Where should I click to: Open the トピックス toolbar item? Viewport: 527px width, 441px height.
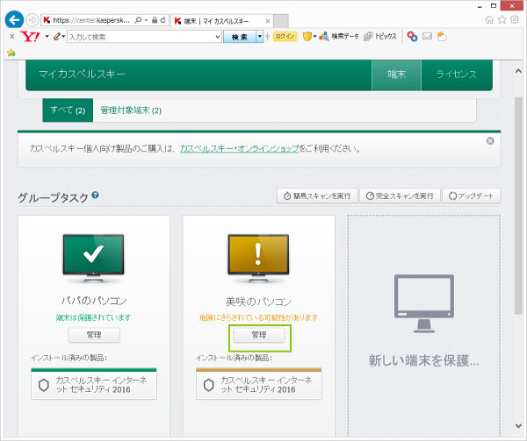[380, 36]
